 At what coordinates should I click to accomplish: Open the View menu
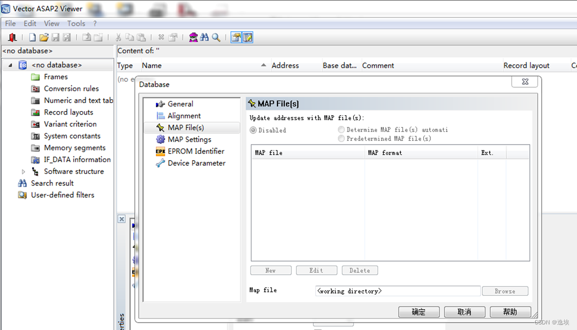click(52, 23)
